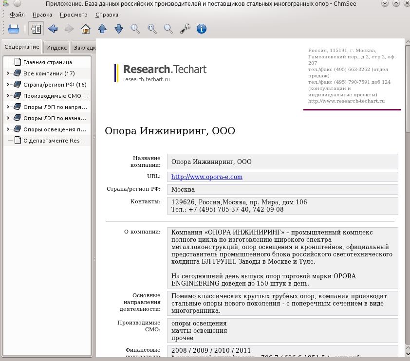This screenshot has width=410, height=361.
Task: Select Главная страница in the tree
Action: (48, 62)
